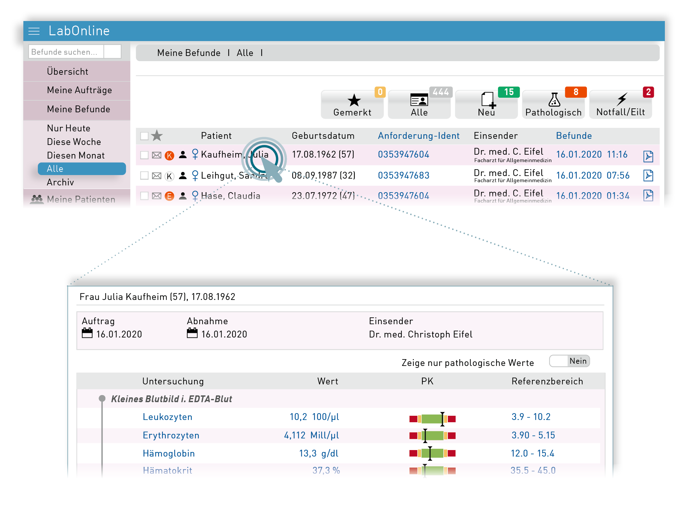The height and width of the screenshot is (507, 682).
Task: Click the search button beside Befunde suchen
Action: point(113,52)
